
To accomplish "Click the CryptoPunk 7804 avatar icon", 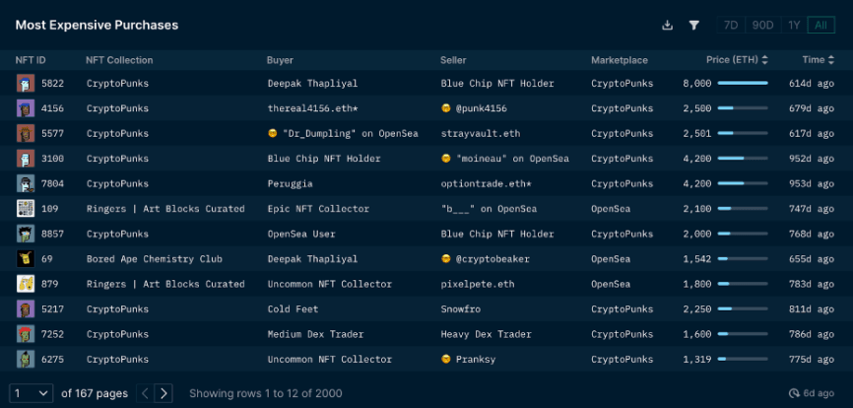I will (26, 183).
